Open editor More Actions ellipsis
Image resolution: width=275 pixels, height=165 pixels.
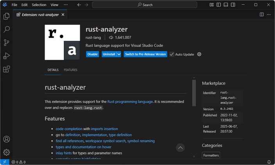point(269,14)
